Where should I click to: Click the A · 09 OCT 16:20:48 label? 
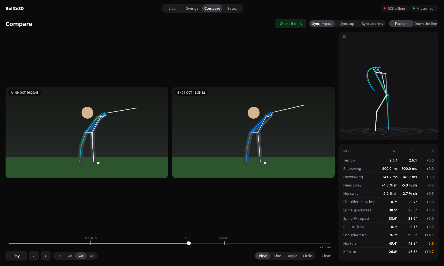25,93
